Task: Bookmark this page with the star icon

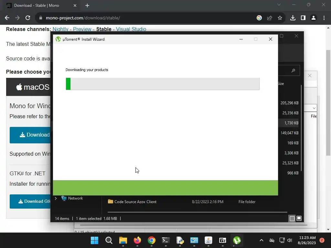Action: tap(280, 18)
